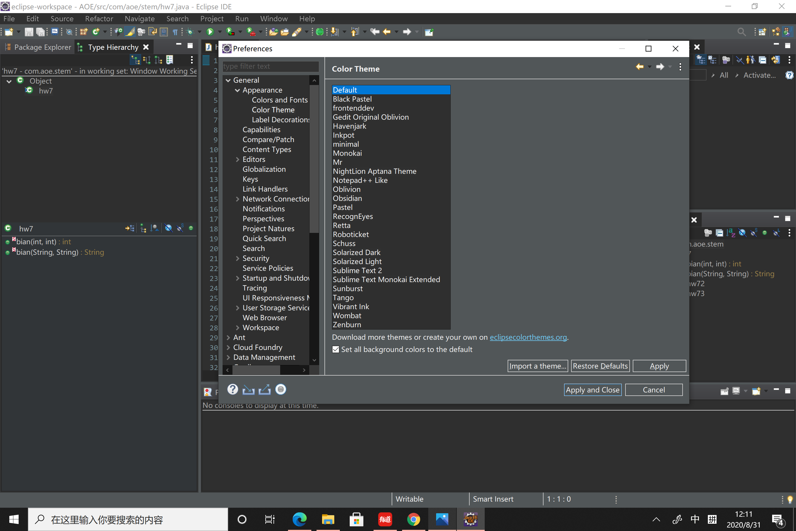Click the Previous Annotation up-arrow icon

355,32
